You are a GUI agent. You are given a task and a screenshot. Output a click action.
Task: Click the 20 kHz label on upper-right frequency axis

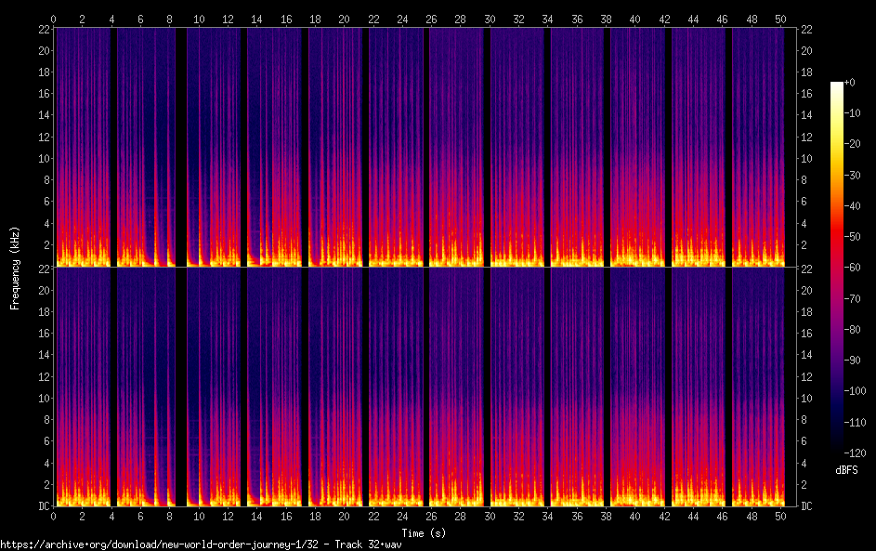tap(806, 50)
